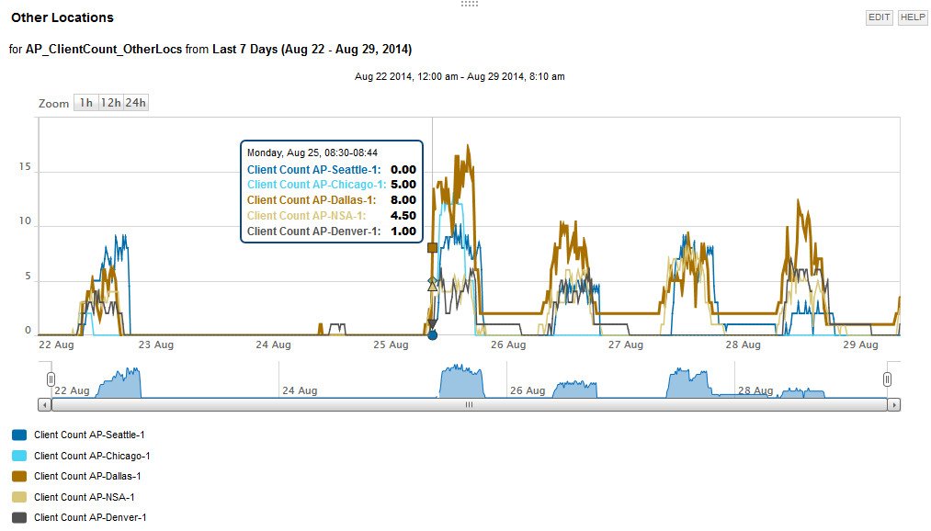Viewport: 931px width, 531px height.
Task: Hide the Client Count AP-NSA-1 series label
Action: (x=85, y=497)
